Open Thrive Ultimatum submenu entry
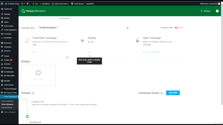 coord(7,104)
